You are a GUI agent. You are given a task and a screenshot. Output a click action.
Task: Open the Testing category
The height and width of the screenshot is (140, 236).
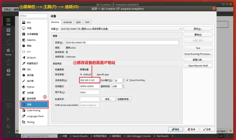(34, 122)
